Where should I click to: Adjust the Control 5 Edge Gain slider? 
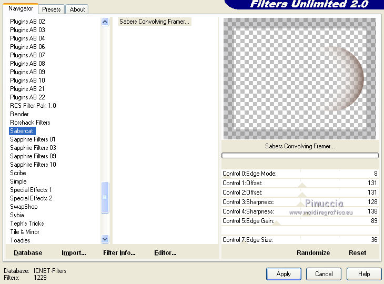[300, 221]
